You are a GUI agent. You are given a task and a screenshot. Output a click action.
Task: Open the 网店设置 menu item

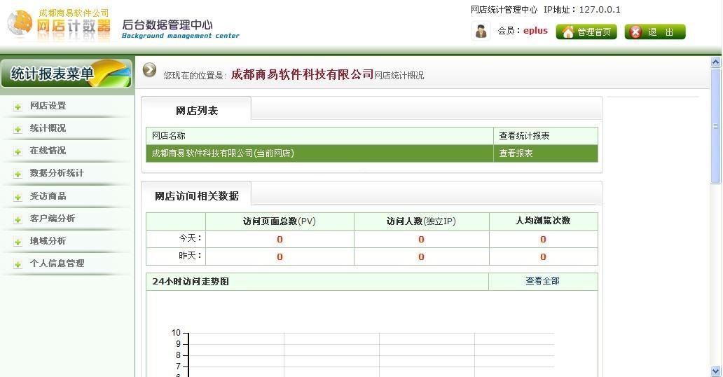click(x=48, y=106)
